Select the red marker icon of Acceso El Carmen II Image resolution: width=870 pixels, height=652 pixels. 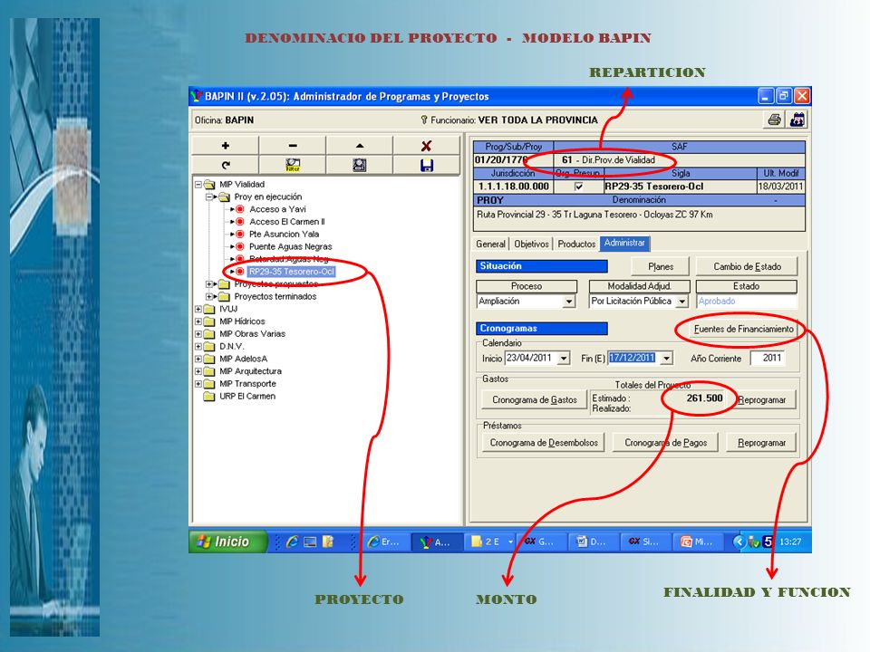pos(239,222)
